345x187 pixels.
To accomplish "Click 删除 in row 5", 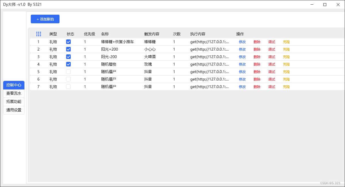I will click(x=257, y=72).
